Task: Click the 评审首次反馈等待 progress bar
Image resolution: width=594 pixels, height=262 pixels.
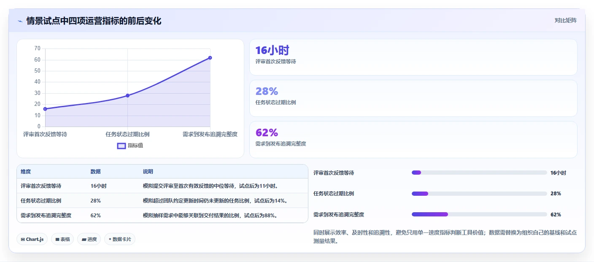Action: coord(479,173)
